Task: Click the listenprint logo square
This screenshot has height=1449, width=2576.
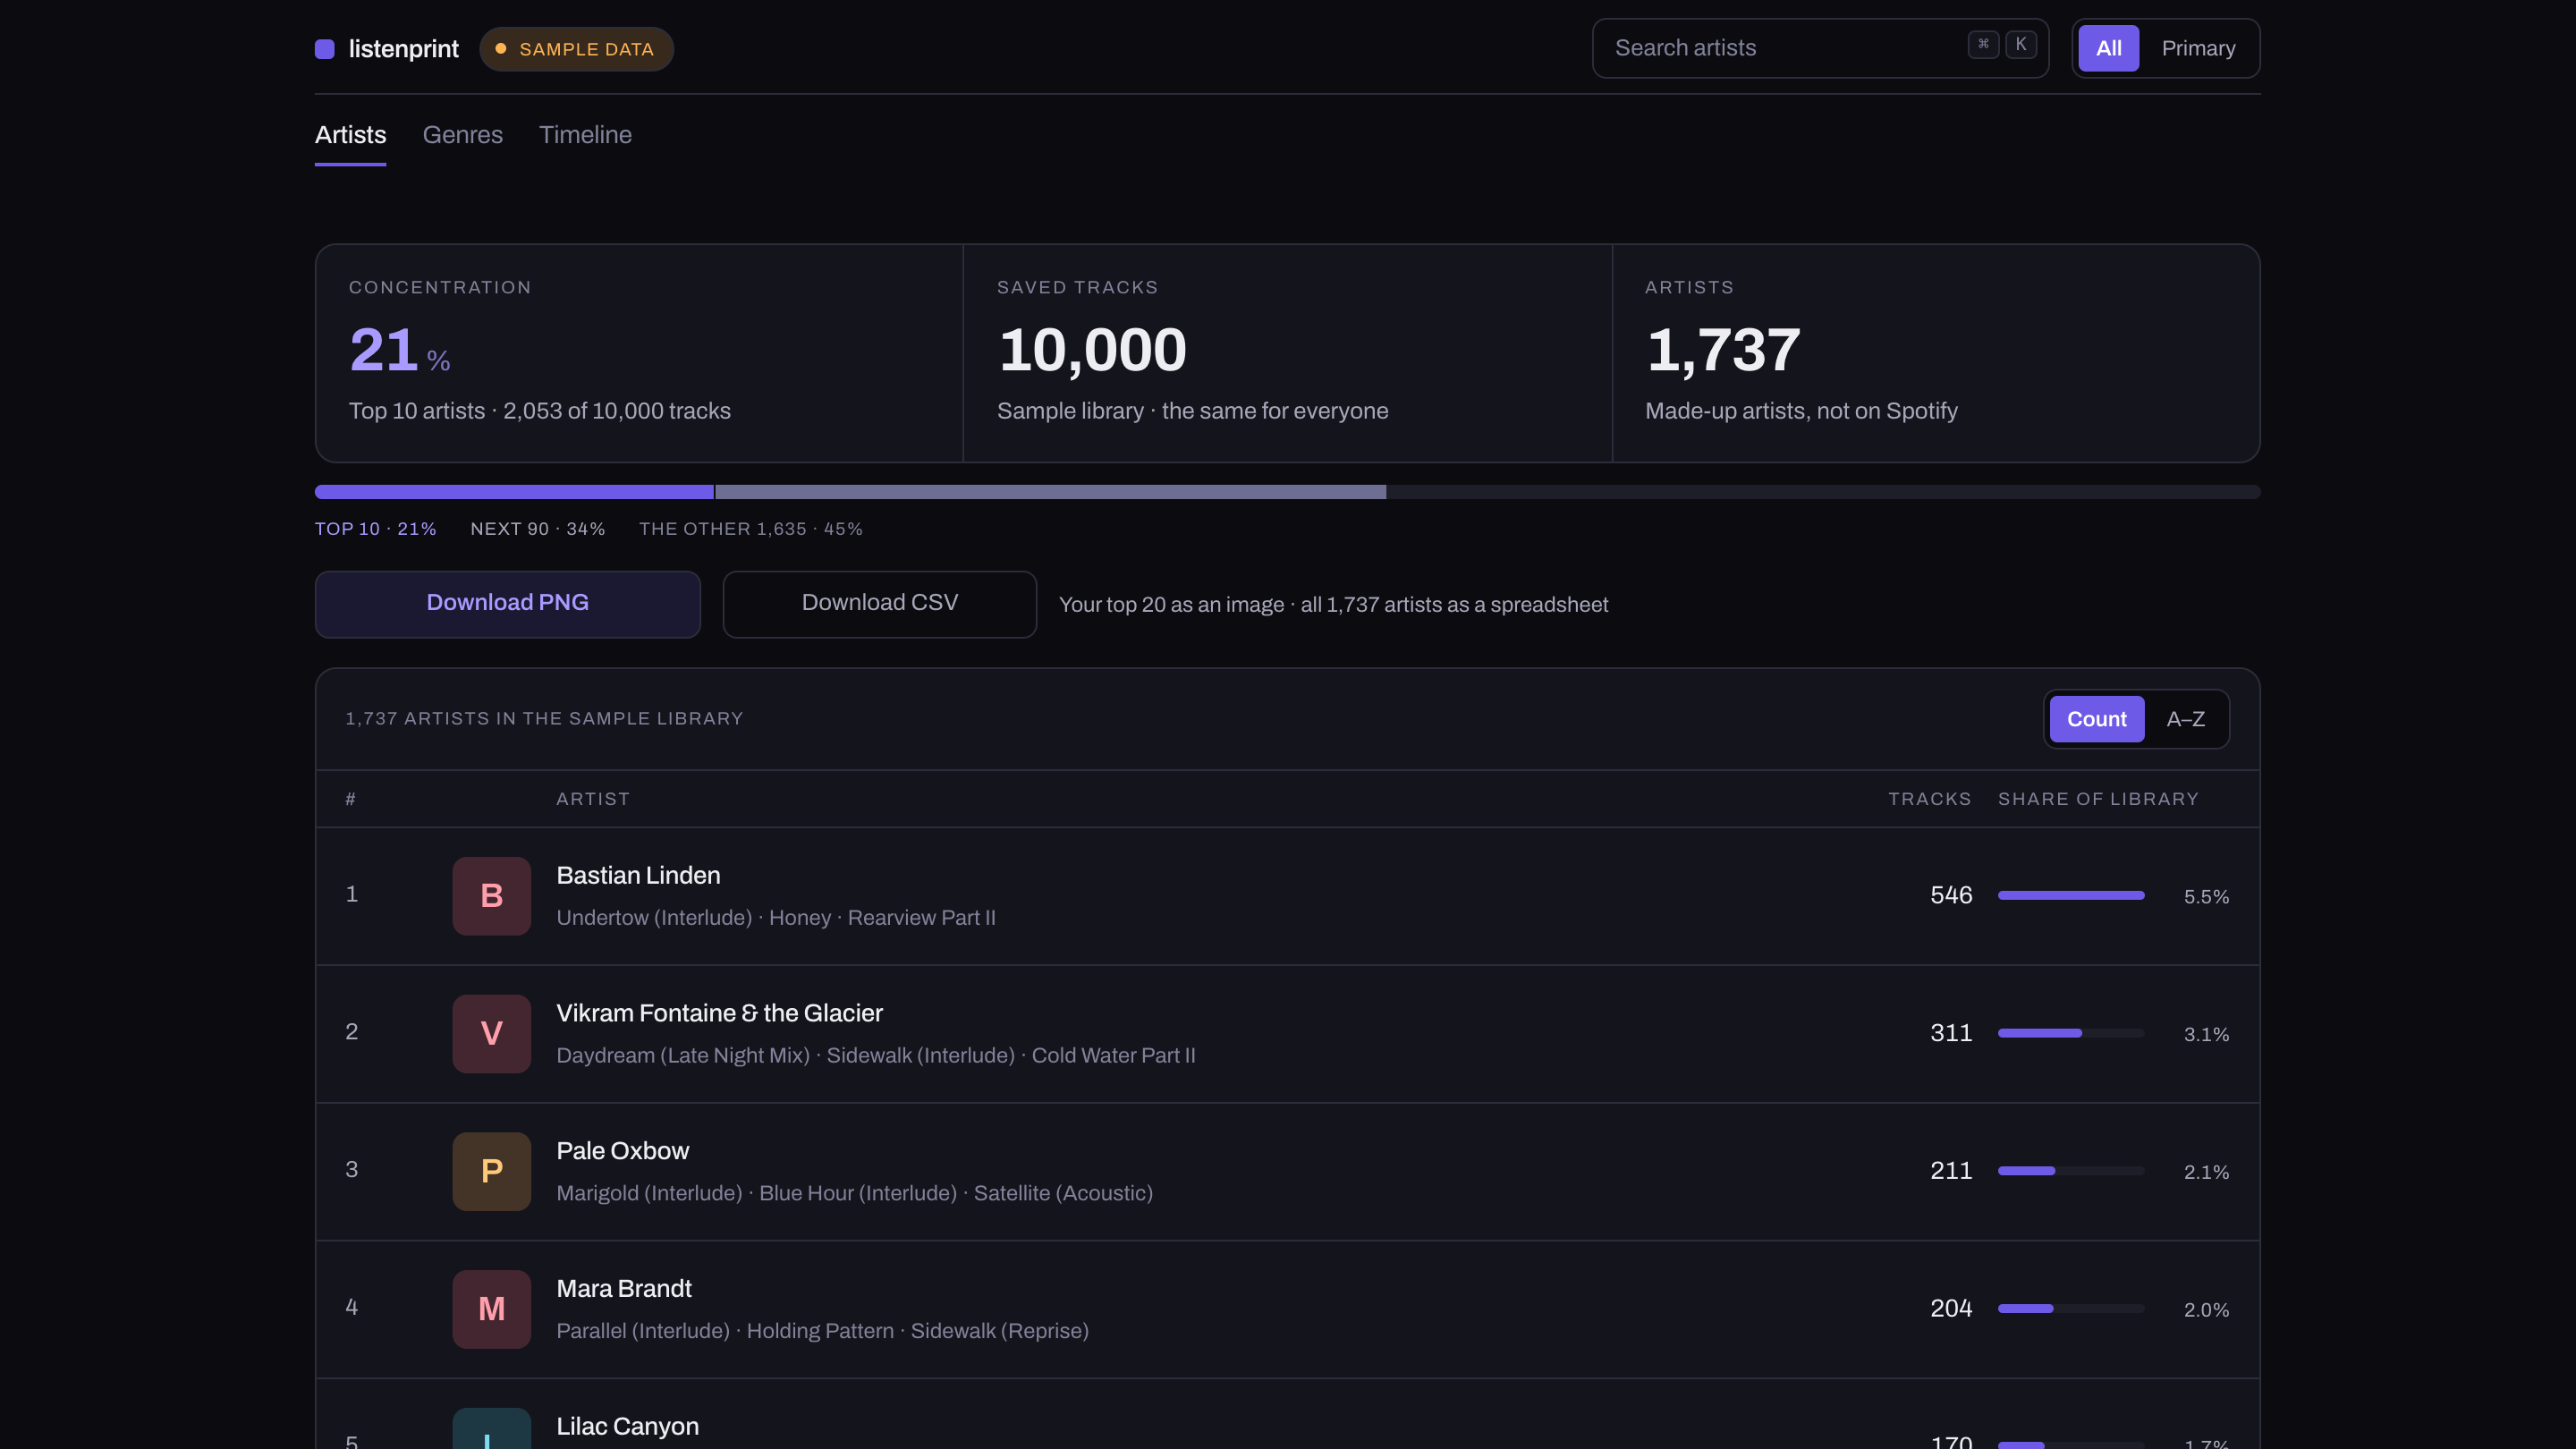Action: tap(324, 49)
